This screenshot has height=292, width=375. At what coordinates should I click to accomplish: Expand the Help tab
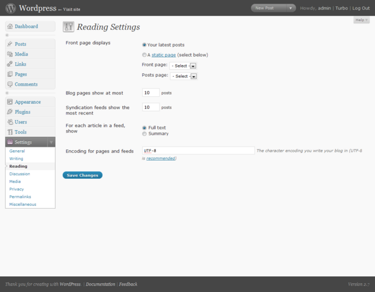(x=362, y=20)
